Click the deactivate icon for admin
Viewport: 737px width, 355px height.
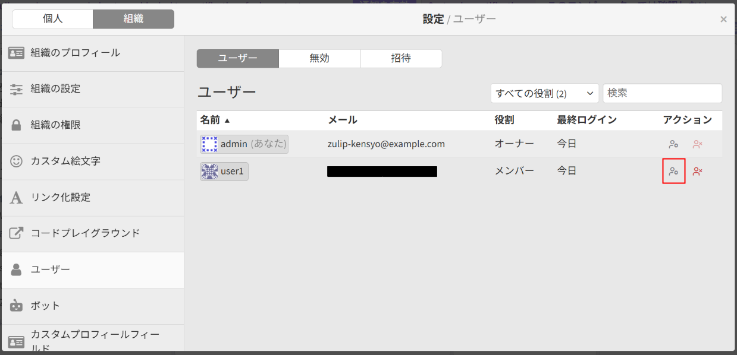(x=697, y=144)
